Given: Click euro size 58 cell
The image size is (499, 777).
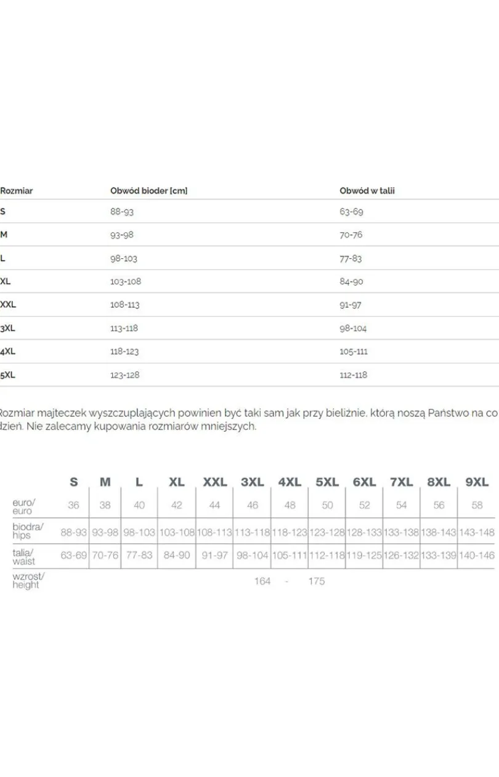Looking at the screenshot, I should (x=477, y=506).
